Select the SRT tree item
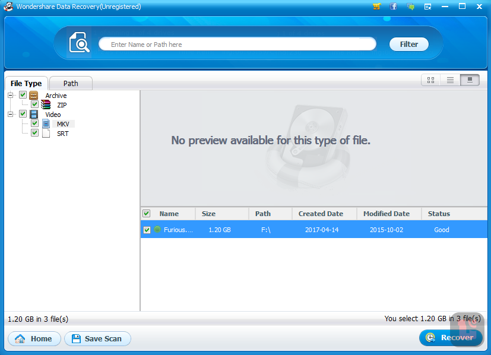The width and height of the screenshot is (491, 355). pyautogui.click(x=62, y=134)
